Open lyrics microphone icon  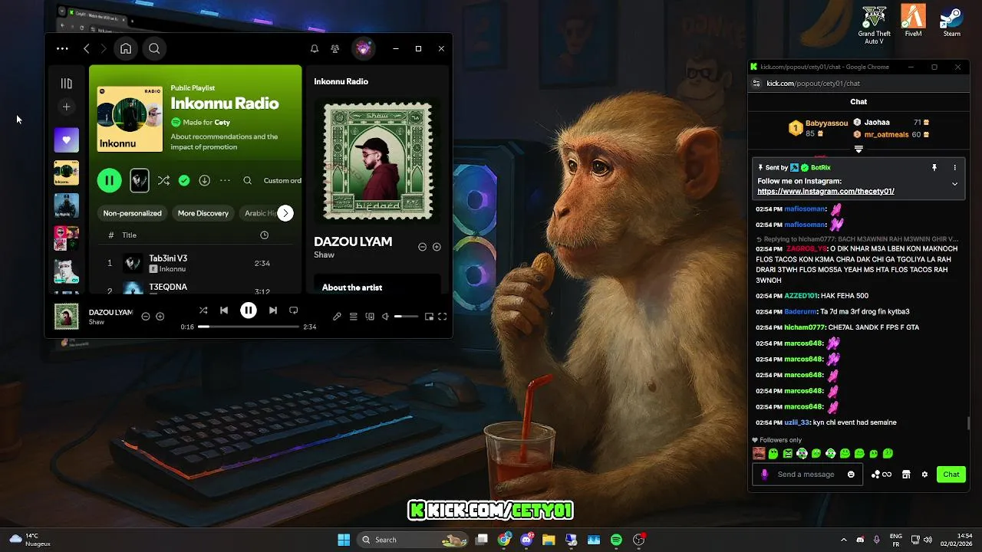click(x=337, y=317)
